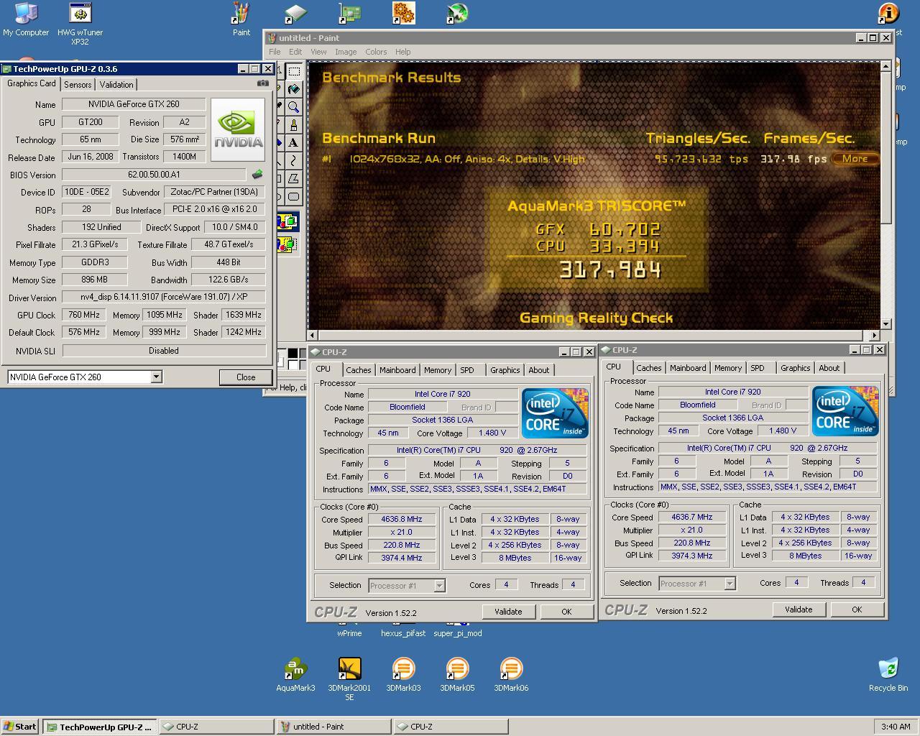Select the Curve tool in Paint
This screenshot has height=736, width=920.
294,160
